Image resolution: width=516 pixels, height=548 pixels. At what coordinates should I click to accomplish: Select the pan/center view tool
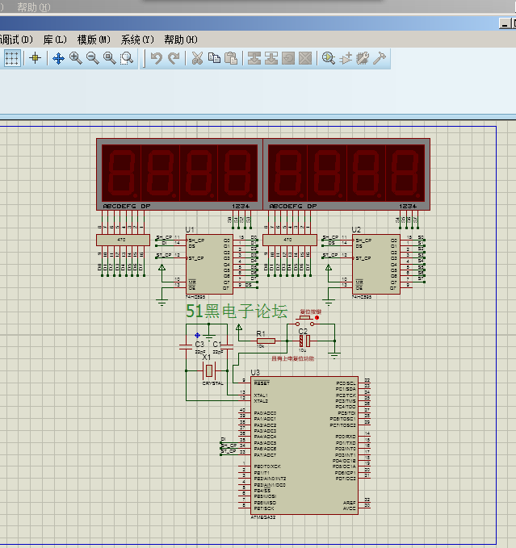click(x=58, y=58)
